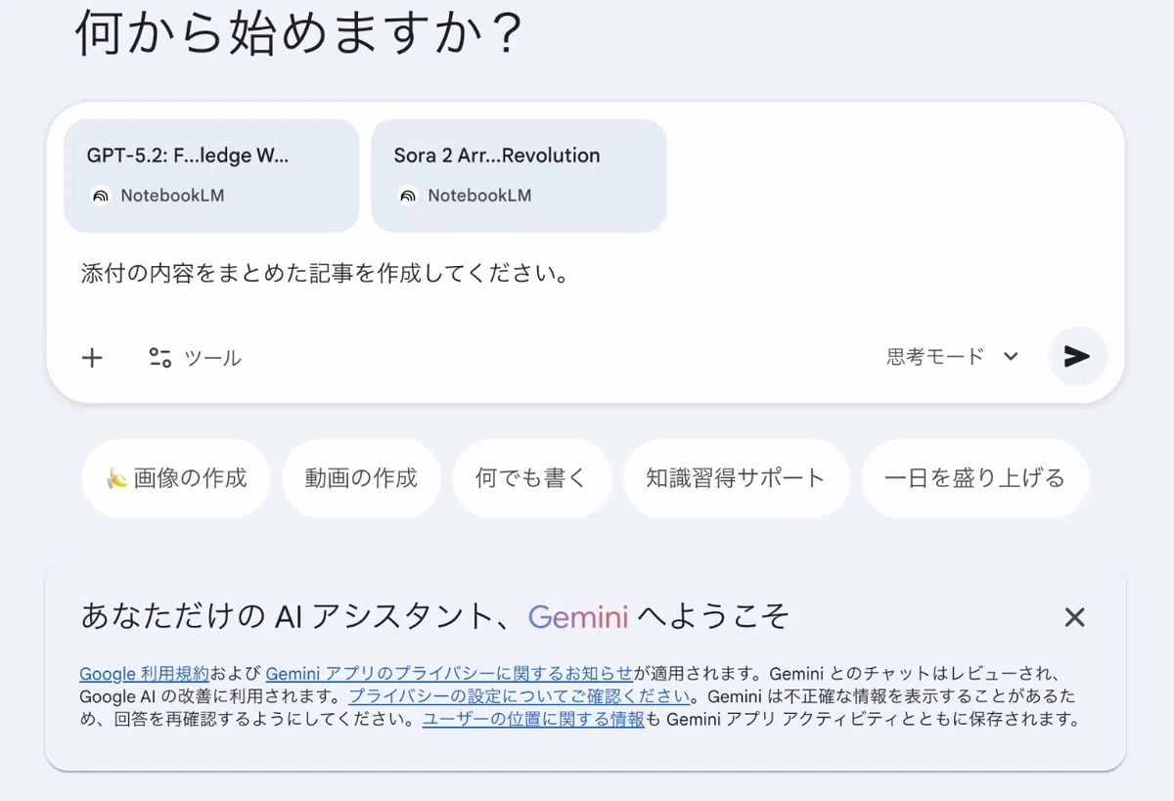The width and height of the screenshot is (1174, 801).
Task: Open the ユーザーの位置に関する情報 link
Action: click(x=533, y=719)
